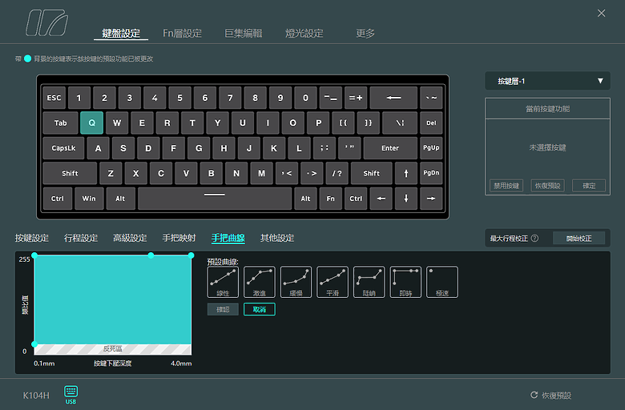Screen dimensions: 625x410
Task: Select the Del key on virtual keyboard
Action: click(x=431, y=123)
